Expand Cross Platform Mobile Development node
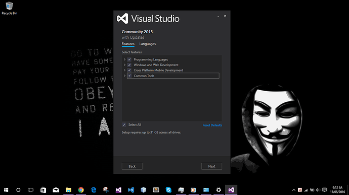The image size is (349, 195). tap(124, 70)
